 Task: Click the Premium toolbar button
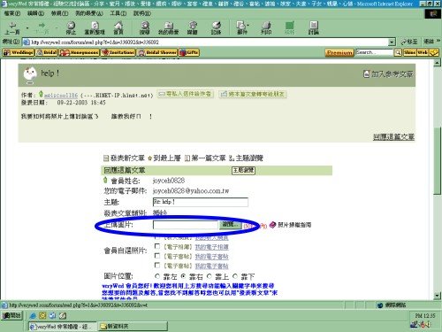point(339,53)
